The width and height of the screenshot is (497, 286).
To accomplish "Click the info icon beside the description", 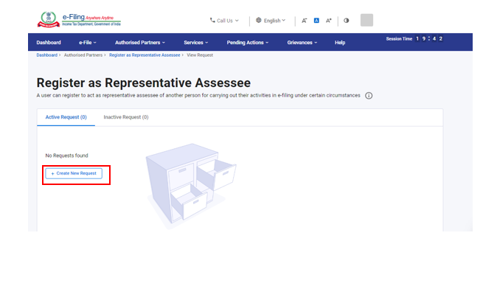I will point(369,96).
